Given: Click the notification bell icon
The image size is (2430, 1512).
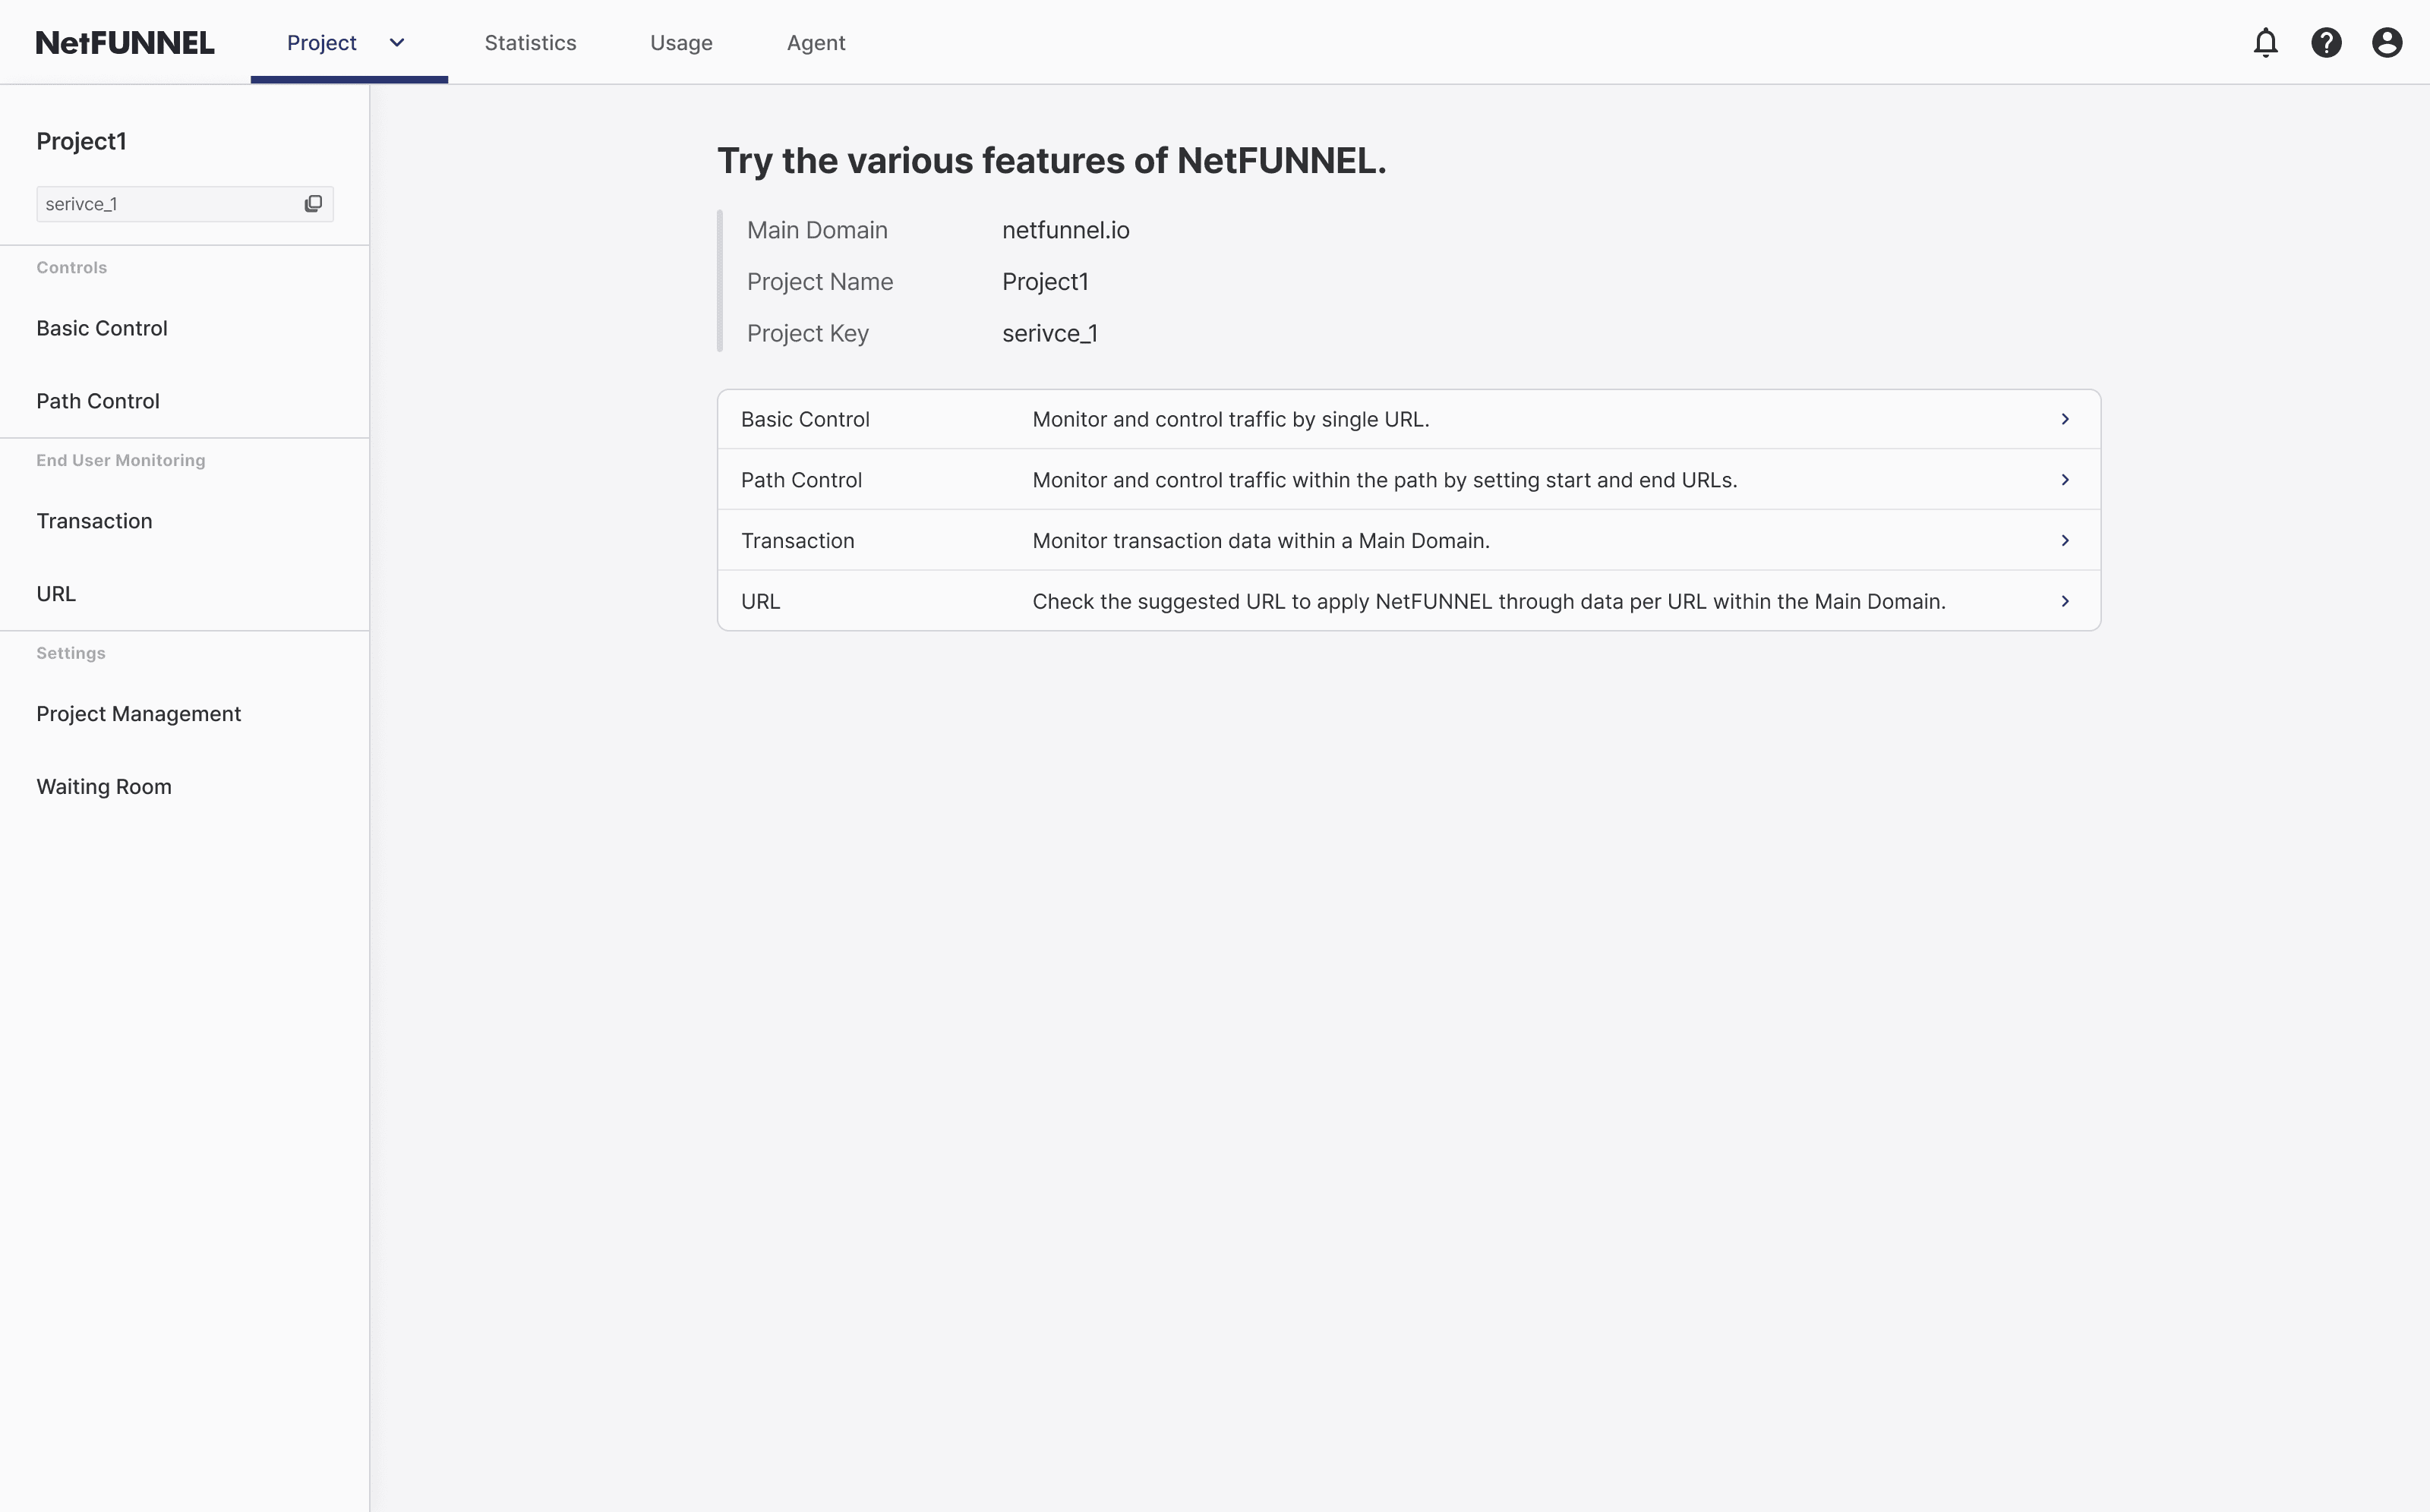Looking at the screenshot, I should [x=2264, y=42].
